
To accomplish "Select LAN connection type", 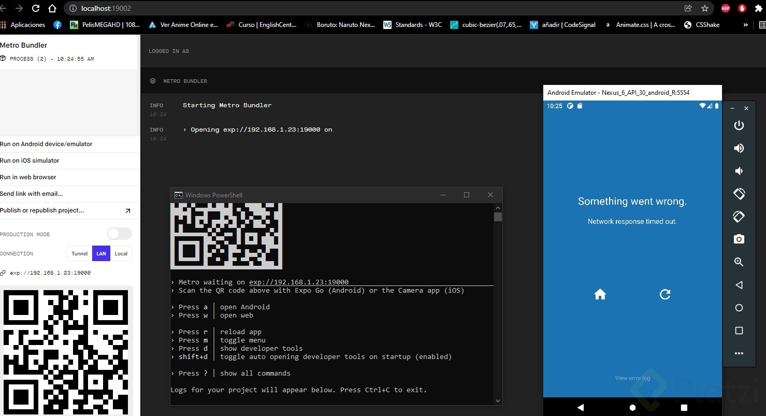I will [x=101, y=254].
